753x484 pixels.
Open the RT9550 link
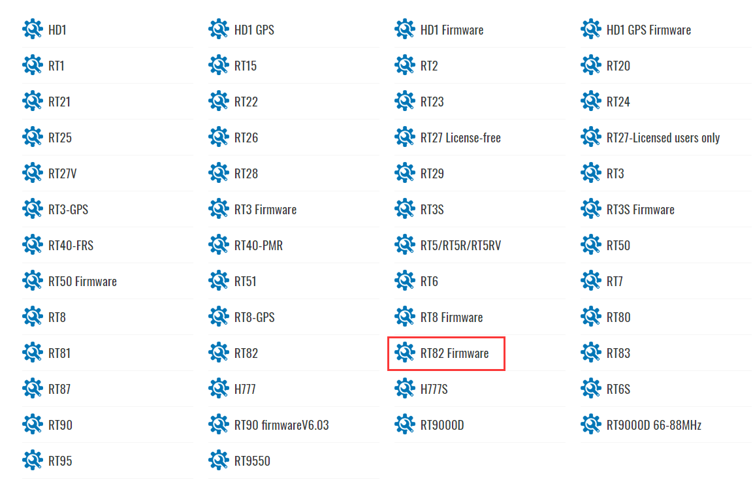(x=252, y=461)
